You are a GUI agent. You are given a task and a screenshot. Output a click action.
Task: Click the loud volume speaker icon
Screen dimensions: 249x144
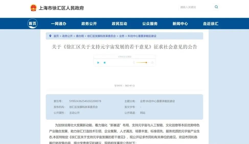point(152,62)
